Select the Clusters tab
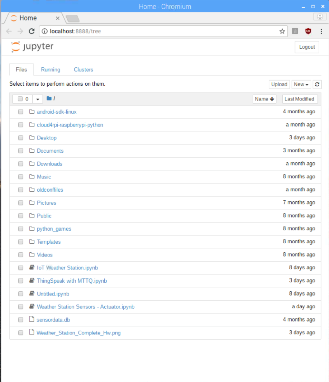The height and width of the screenshot is (382, 329). [83, 70]
